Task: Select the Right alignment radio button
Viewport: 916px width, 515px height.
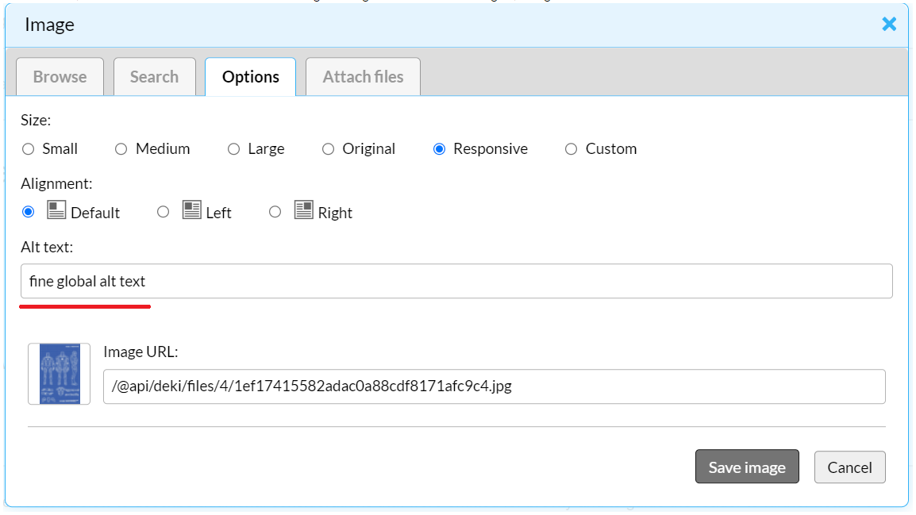Action: 275,212
